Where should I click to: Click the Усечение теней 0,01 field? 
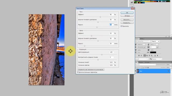111,62
